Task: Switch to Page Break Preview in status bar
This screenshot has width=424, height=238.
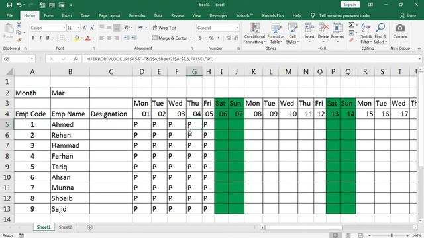Action: click(360, 235)
